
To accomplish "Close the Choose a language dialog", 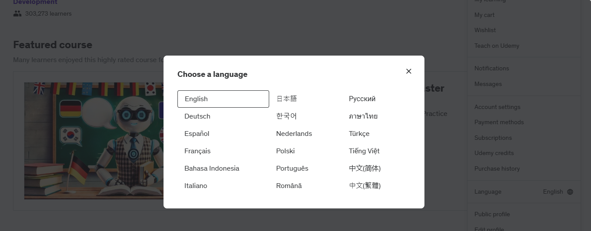I will [x=408, y=71].
